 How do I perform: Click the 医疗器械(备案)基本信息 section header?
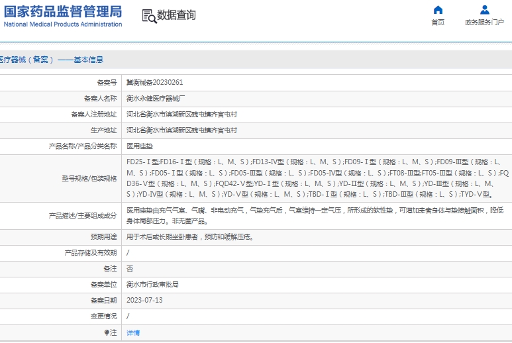51,60
